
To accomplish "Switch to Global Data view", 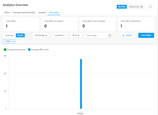I will 136,7.
